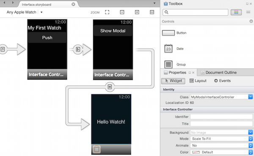Open the Class dropdown
This screenshot has height=156, width=254.
coord(251,97)
